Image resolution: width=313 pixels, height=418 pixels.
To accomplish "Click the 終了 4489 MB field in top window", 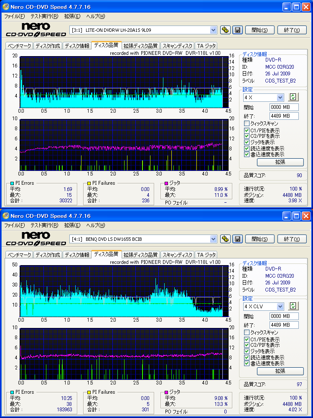I will point(284,116).
